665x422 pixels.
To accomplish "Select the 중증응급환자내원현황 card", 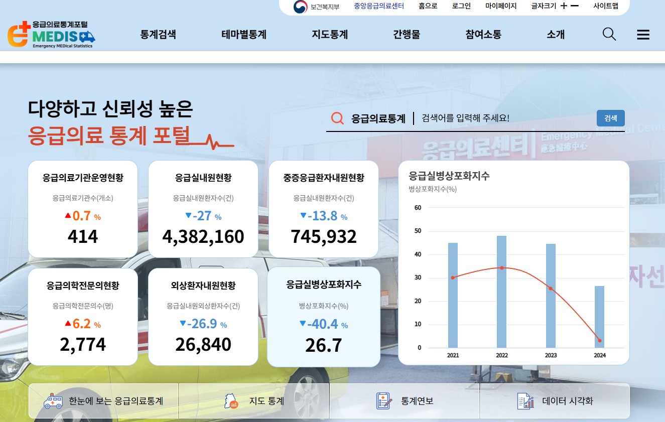I will (324, 209).
